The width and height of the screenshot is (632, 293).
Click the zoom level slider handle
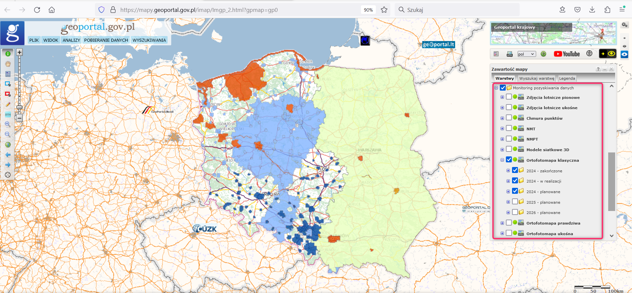coord(20,107)
